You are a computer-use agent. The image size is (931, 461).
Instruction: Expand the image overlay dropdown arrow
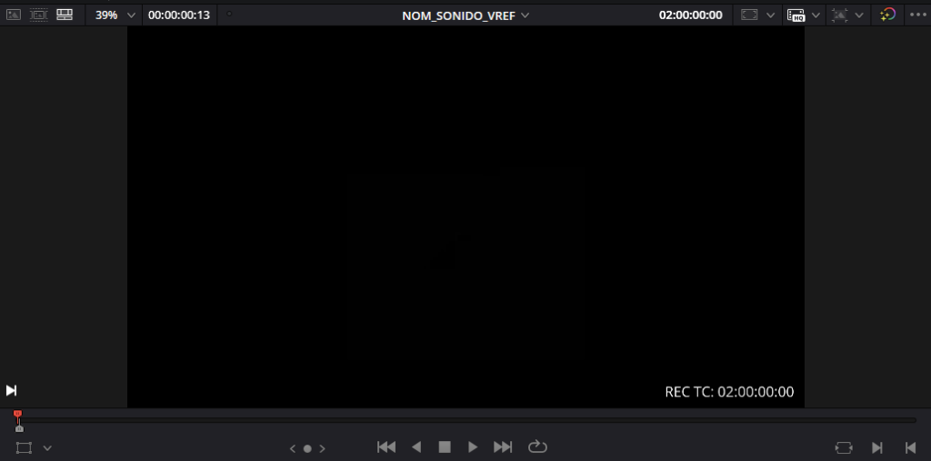858,15
